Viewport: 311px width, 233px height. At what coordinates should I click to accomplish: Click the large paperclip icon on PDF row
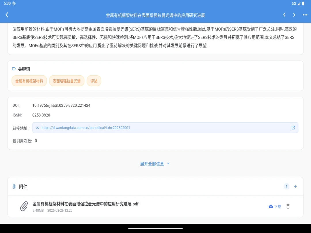(24, 206)
